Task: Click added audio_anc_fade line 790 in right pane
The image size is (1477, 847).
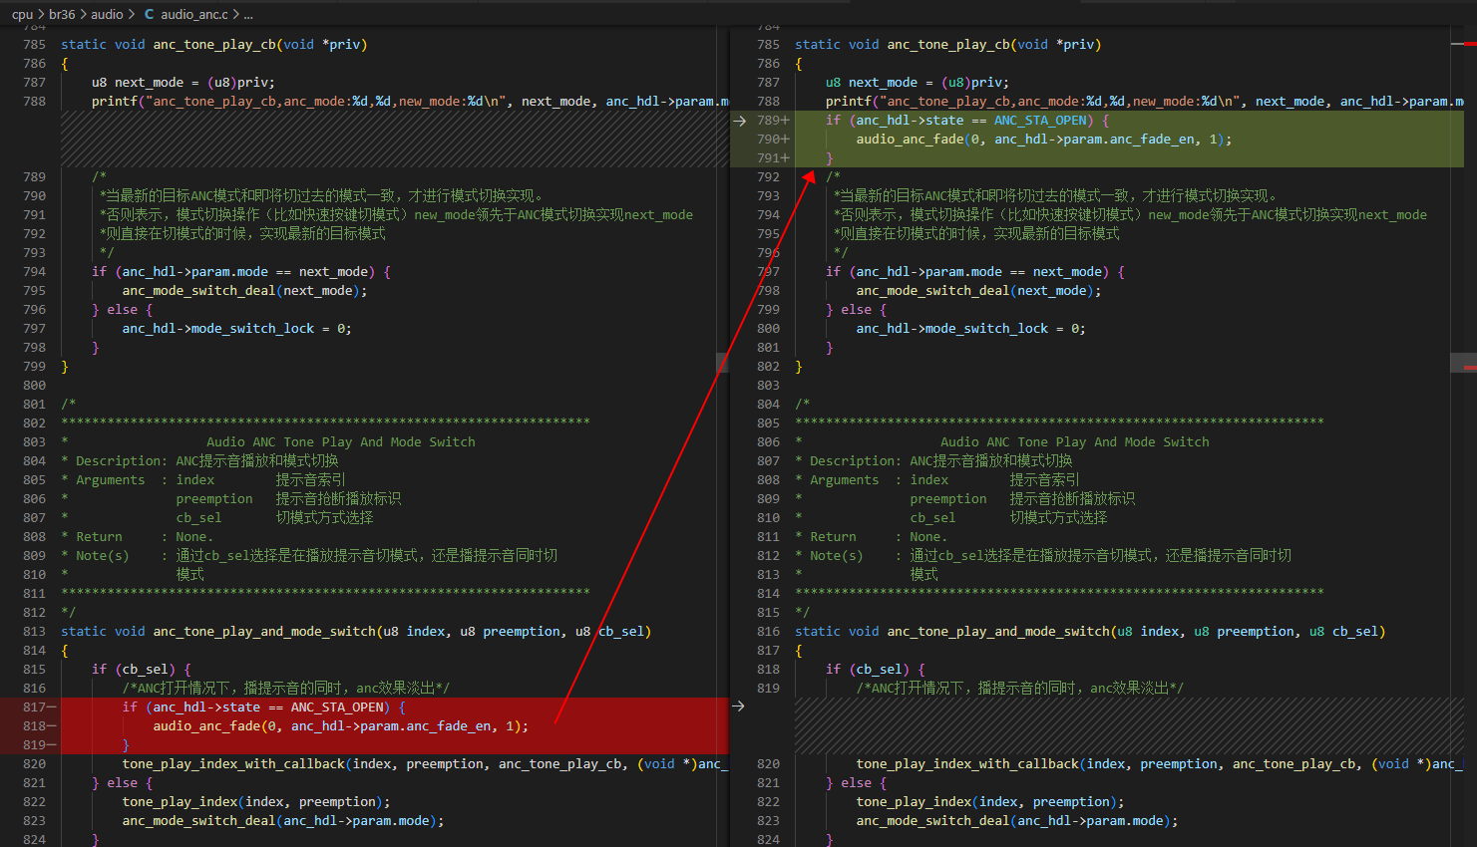Action: (x=1044, y=140)
